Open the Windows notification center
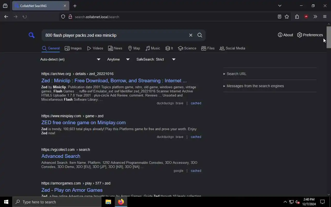The image size is (331, 207). click(x=322, y=202)
